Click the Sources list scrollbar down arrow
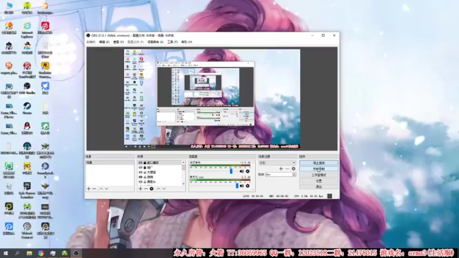The image size is (459, 258). click(x=184, y=183)
